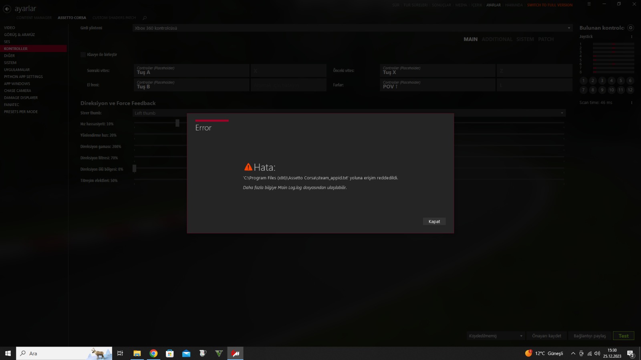Open the taskbar clock showing 15:30
This screenshot has height=360, width=641.
pyautogui.click(x=612, y=353)
